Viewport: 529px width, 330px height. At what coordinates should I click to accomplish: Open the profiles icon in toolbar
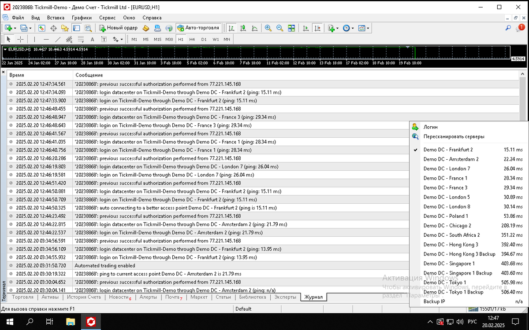(24, 28)
